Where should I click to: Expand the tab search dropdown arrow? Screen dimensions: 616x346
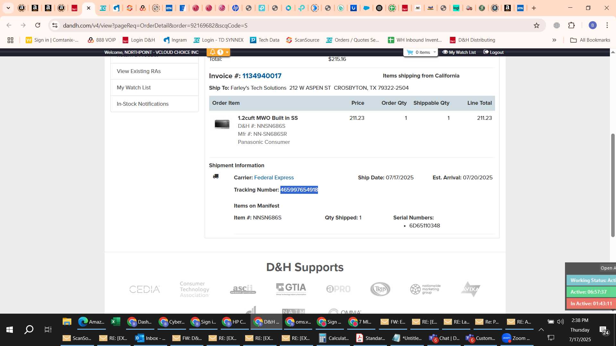pos(8,8)
